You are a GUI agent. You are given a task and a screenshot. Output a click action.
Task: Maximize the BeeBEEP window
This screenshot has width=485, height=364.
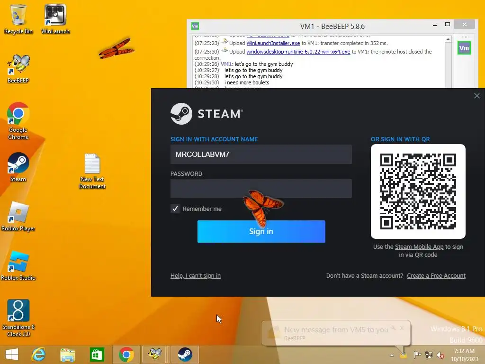click(x=448, y=25)
